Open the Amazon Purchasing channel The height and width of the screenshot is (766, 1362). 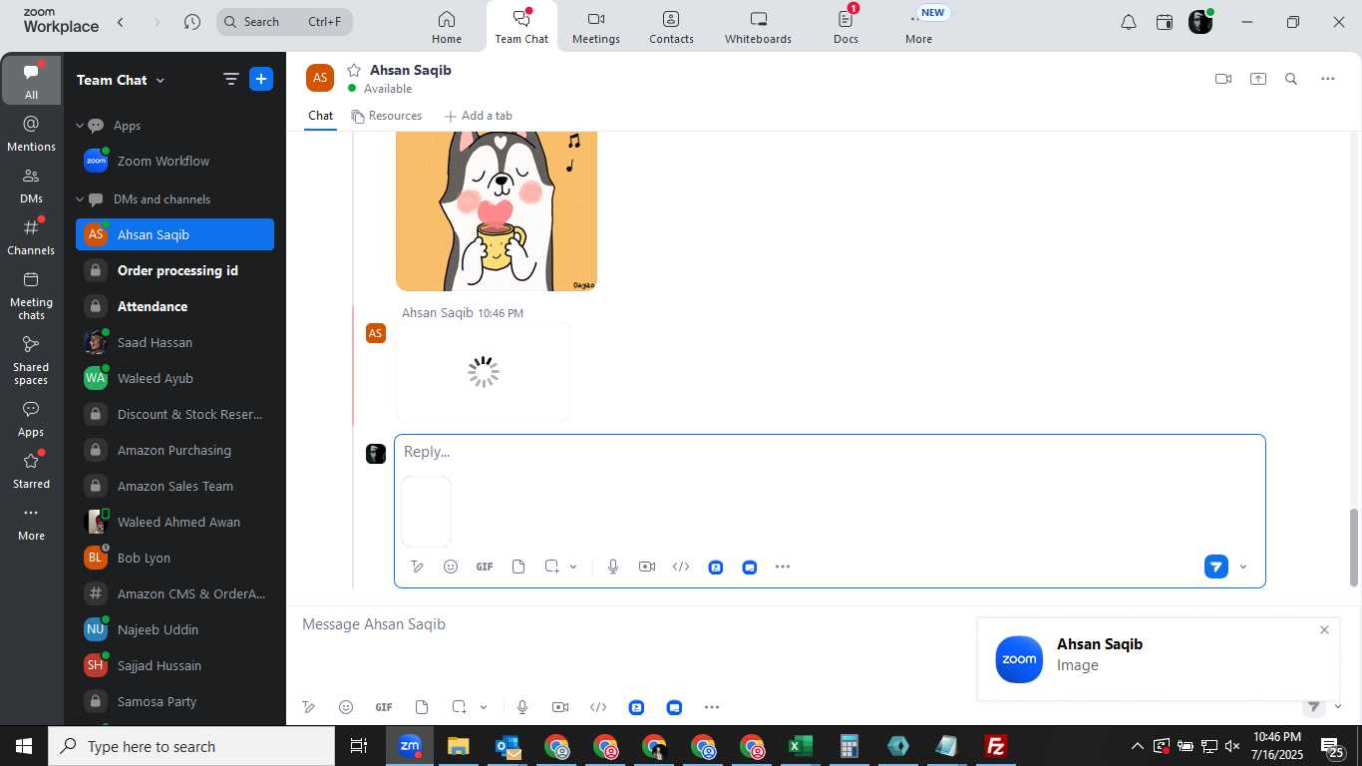tap(174, 450)
